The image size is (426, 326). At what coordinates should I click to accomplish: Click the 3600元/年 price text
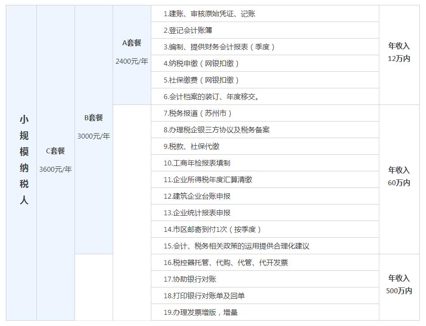tap(55, 170)
